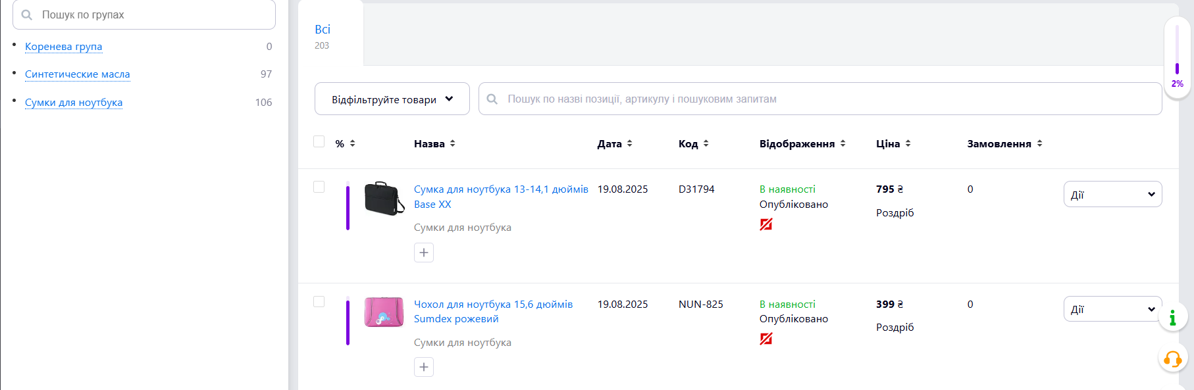Click the red no-image icon for NUN-825
The width and height of the screenshot is (1194, 390).
[x=766, y=339]
